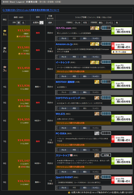Open the キャッシュレス消費者還元事業 notice link

pyautogui.click(x=31, y=10)
